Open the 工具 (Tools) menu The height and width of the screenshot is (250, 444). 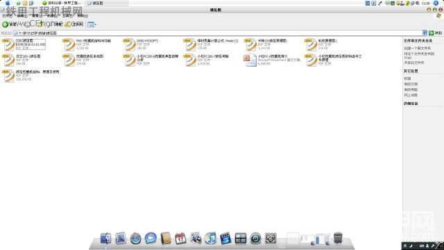click(x=67, y=16)
